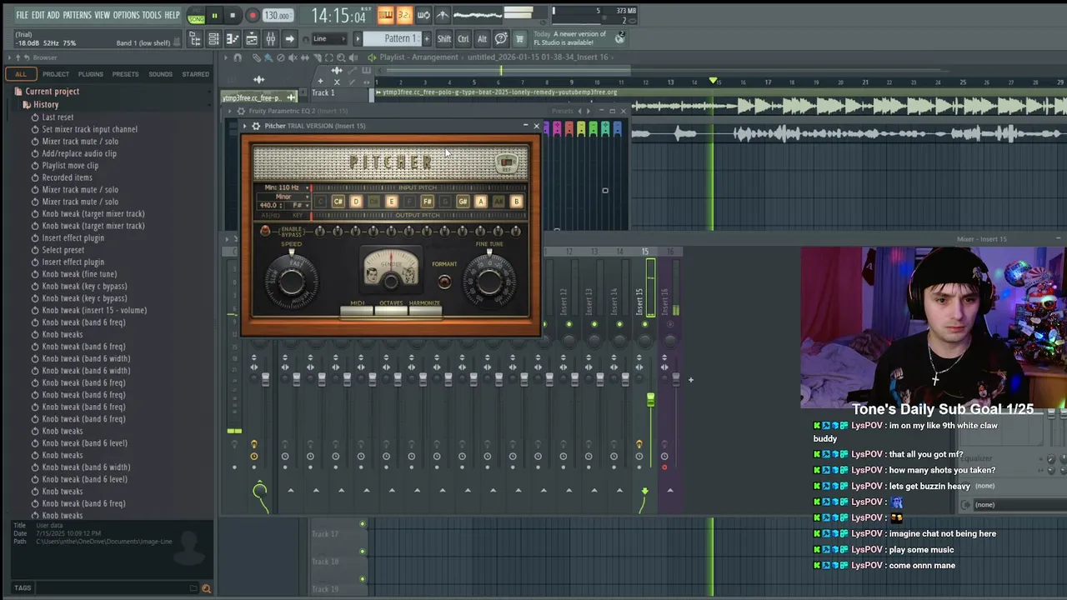
Task: Click the HARMONIZE button in Pitcher
Action: tap(425, 311)
